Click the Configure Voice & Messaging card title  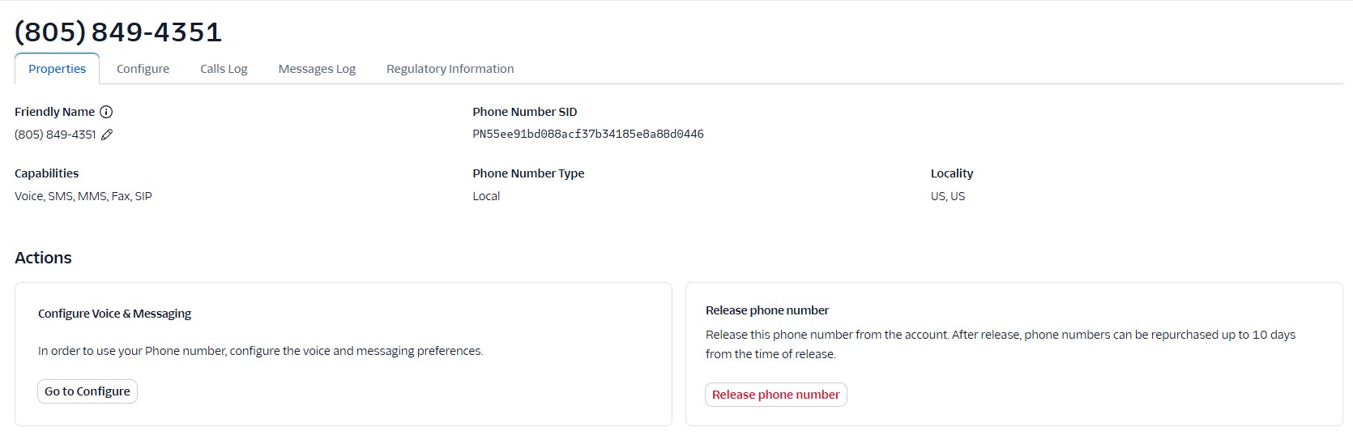pyautogui.click(x=114, y=314)
